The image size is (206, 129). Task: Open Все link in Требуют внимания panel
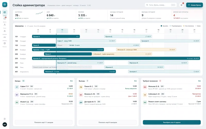coord(199,81)
